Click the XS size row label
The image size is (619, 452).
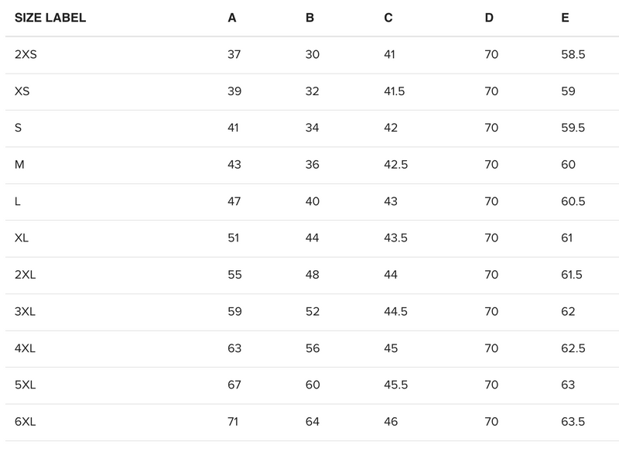click(22, 91)
